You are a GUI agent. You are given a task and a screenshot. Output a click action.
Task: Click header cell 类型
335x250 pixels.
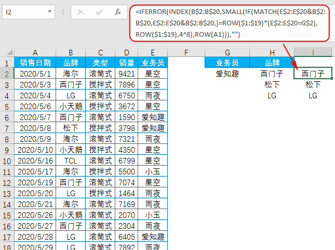[100, 63]
